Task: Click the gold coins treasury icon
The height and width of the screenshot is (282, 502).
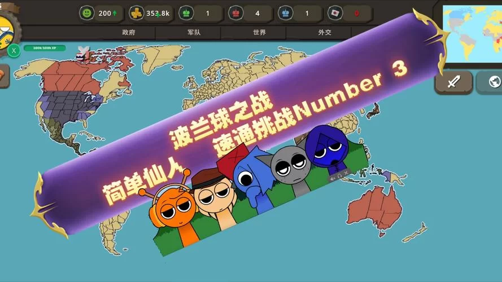Action: (137, 13)
